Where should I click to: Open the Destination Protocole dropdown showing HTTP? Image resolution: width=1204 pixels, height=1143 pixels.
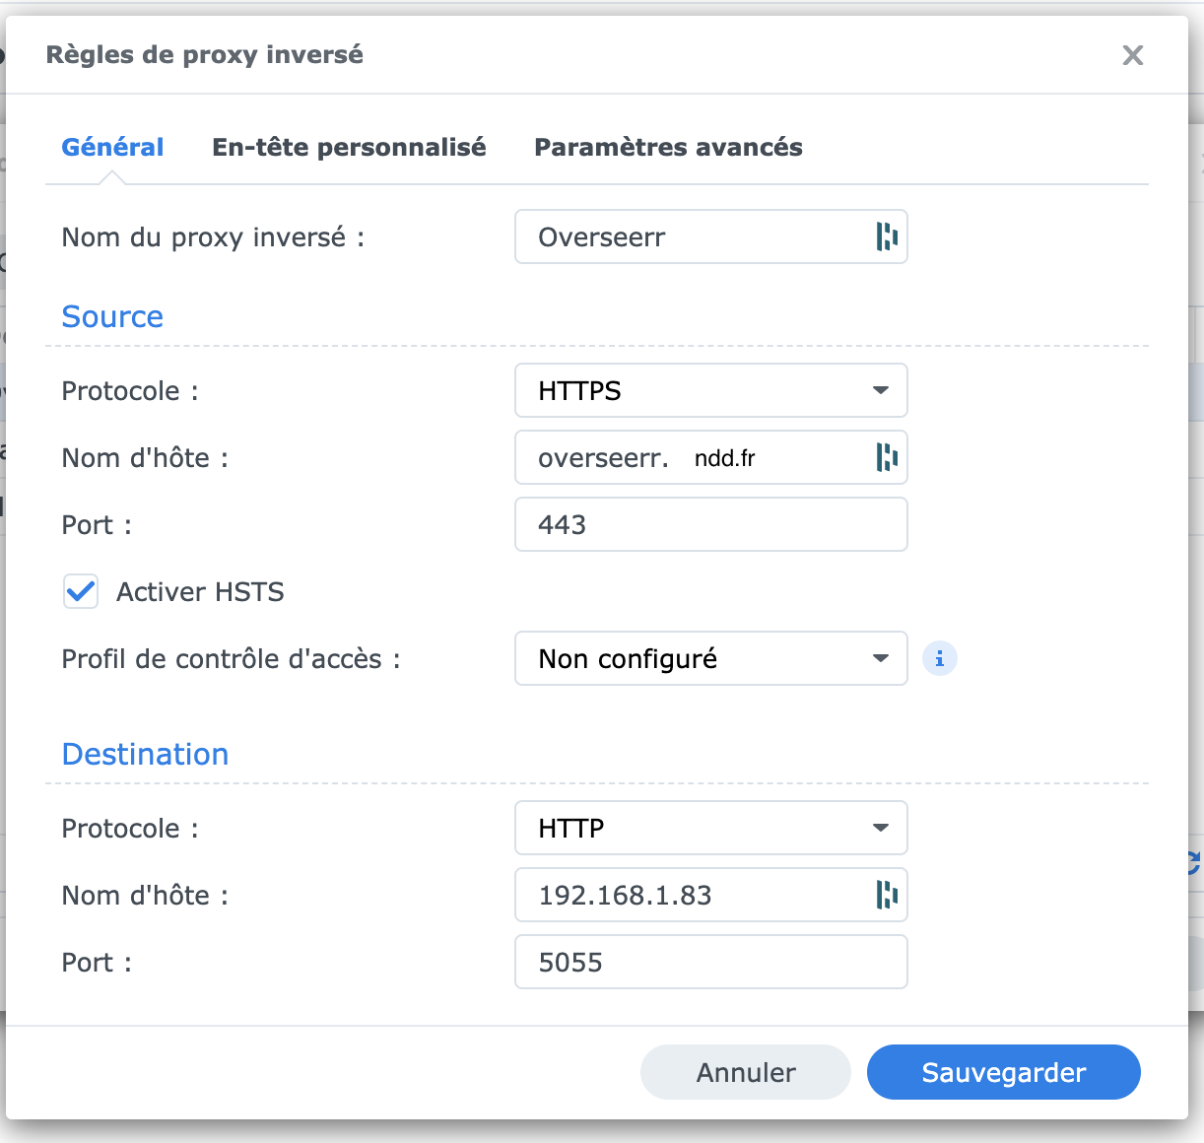coord(710,829)
